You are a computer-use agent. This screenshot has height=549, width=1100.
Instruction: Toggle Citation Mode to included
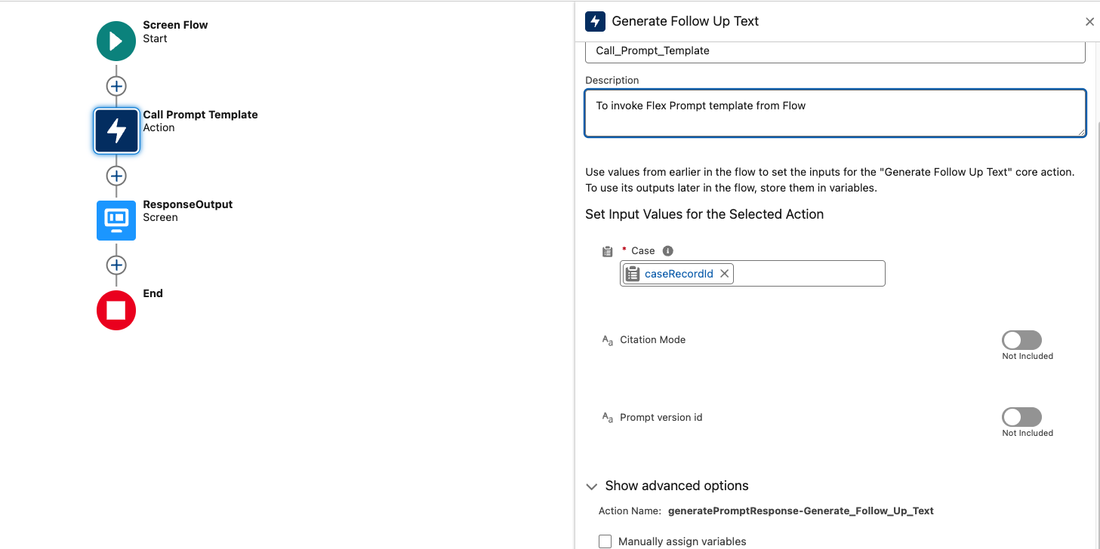[x=1021, y=340]
